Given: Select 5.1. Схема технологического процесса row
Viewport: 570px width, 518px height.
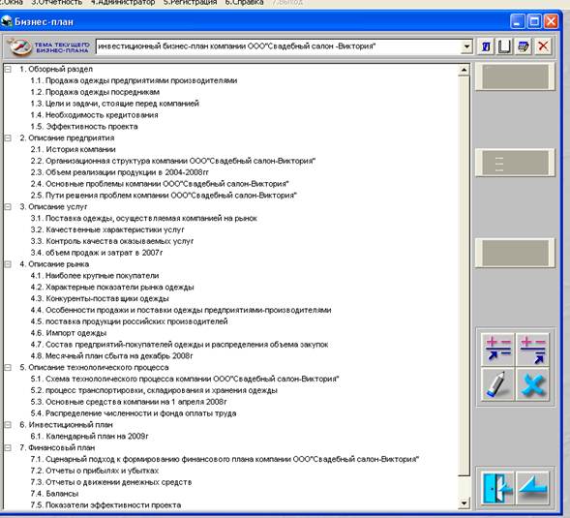Looking at the screenshot, I should coord(185,379).
